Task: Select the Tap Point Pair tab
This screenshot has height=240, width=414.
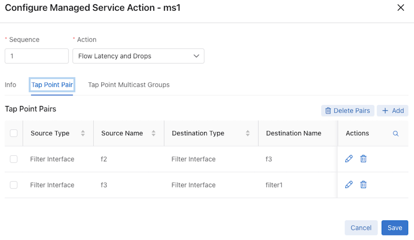Action: pyautogui.click(x=52, y=85)
